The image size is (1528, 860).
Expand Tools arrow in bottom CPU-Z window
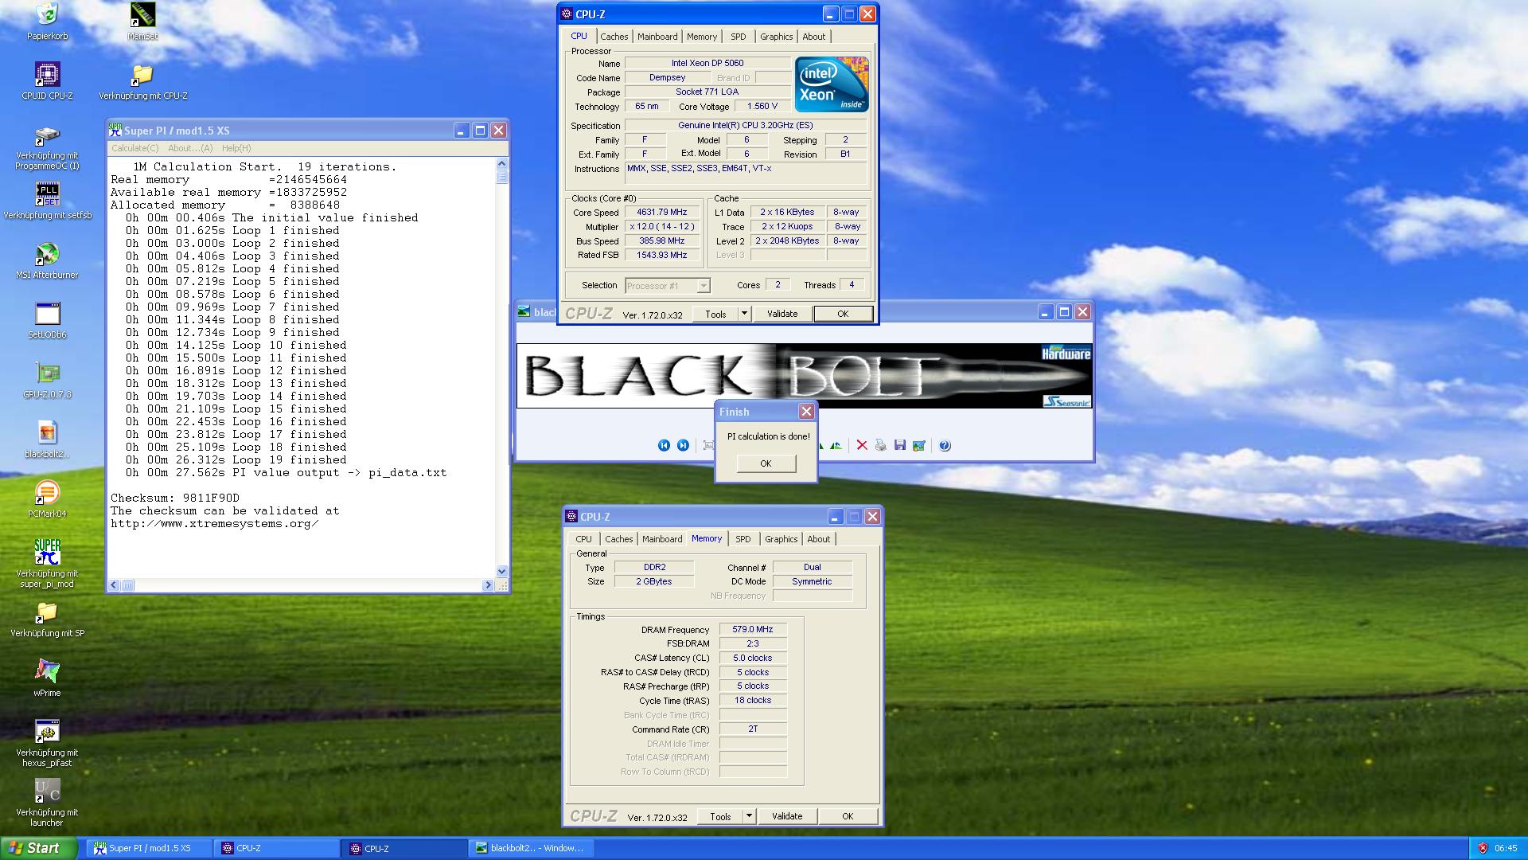click(749, 816)
